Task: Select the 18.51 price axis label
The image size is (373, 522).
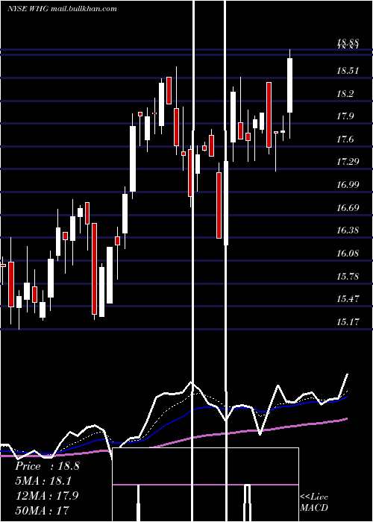Action: pyautogui.click(x=348, y=71)
